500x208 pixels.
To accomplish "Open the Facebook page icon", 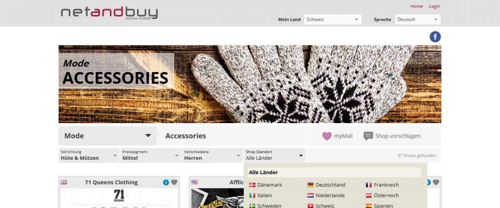I will coord(435,37).
